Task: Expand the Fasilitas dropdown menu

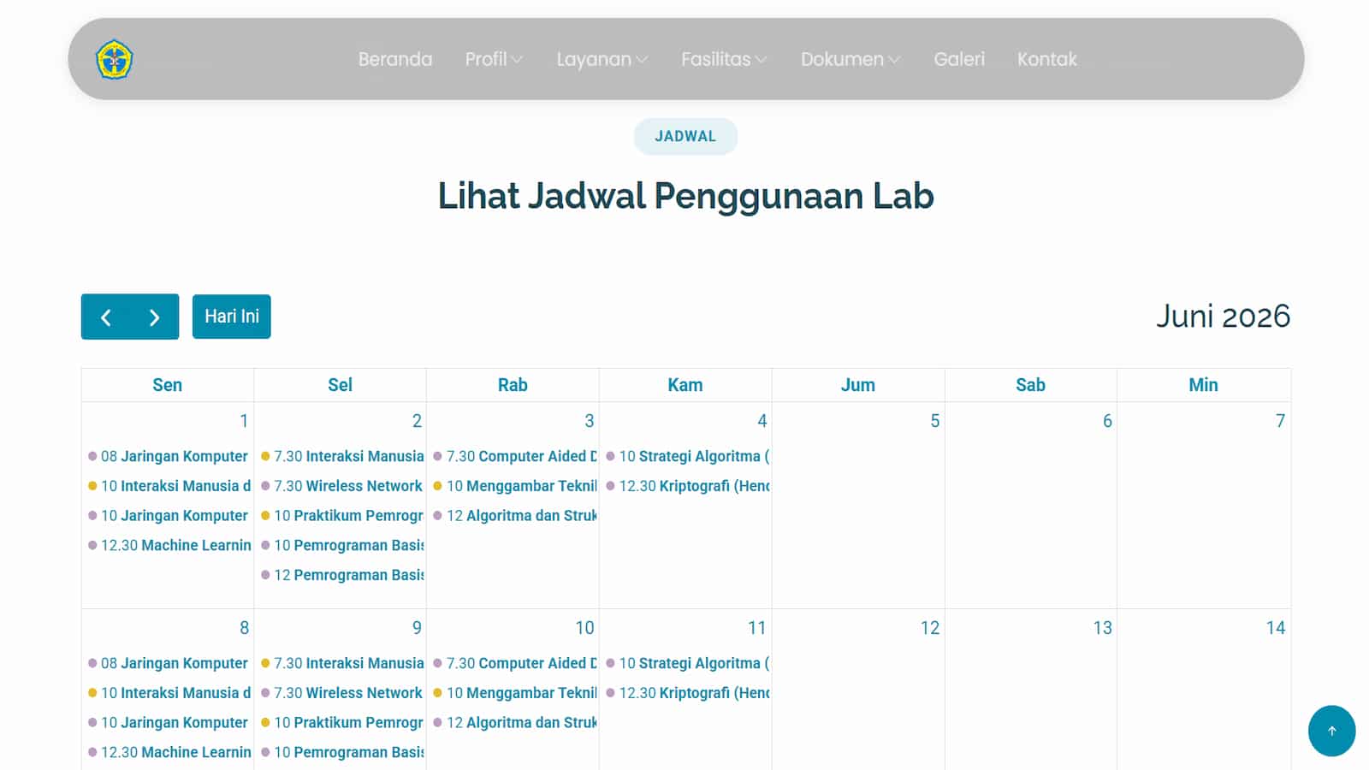Action: 724,59
